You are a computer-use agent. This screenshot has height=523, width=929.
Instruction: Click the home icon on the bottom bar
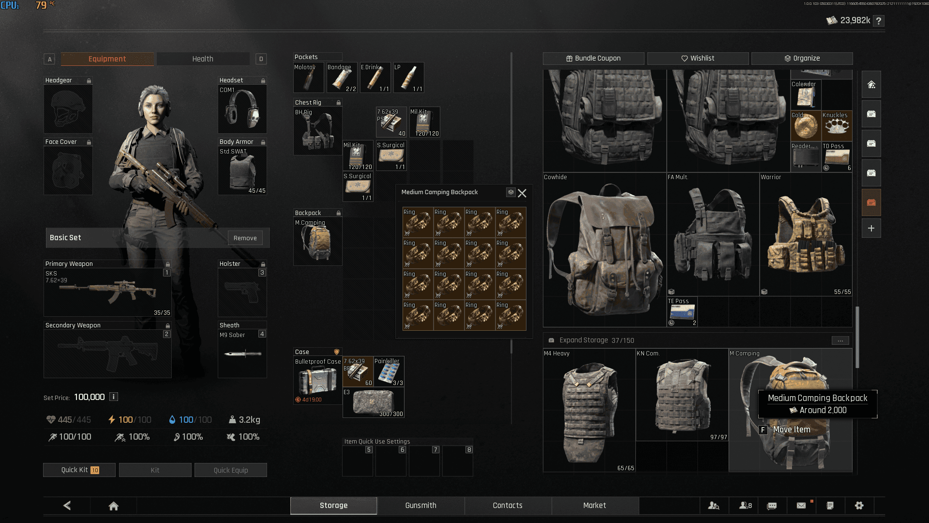tap(113, 505)
